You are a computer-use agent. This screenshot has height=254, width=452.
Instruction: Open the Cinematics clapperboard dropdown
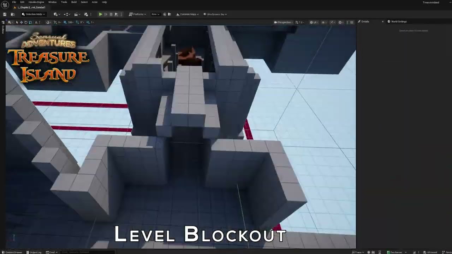(x=77, y=14)
